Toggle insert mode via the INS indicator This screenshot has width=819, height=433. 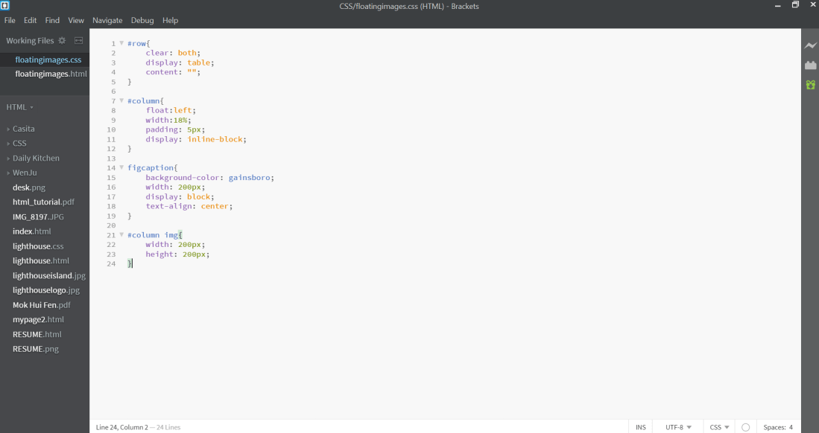point(640,426)
